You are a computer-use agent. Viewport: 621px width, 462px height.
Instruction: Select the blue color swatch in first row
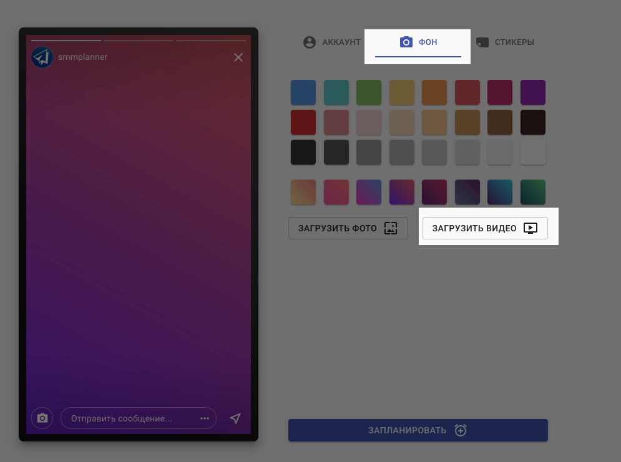click(x=303, y=92)
